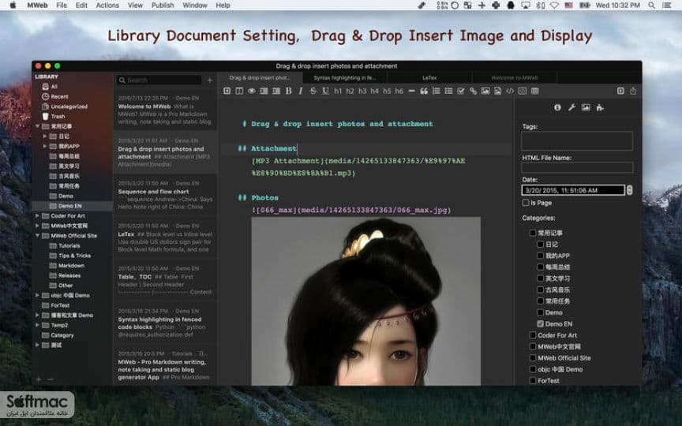Viewport: 682px width, 426px height.
Task: Apply strikethrough formatting
Action: tap(313, 91)
